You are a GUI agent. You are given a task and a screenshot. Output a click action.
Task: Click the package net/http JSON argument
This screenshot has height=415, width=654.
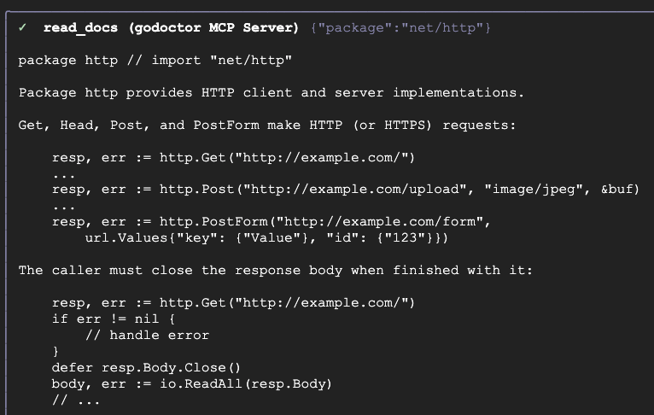click(x=401, y=28)
